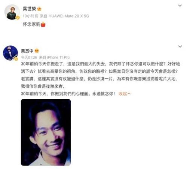This screenshot has height=169, width=187.
Task: Open the options chevron on 黄贯中's post
Action: click(180, 46)
